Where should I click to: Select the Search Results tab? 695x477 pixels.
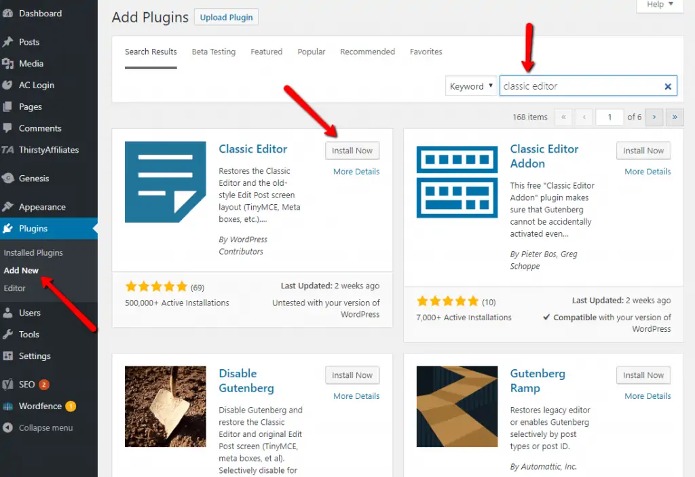pyautogui.click(x=151, y=52)
